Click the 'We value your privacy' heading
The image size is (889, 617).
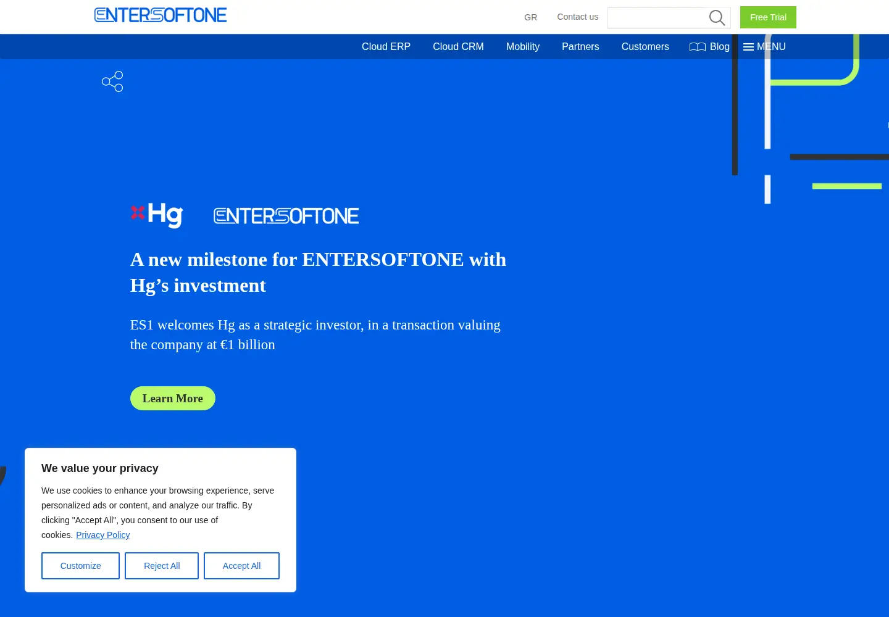point(100,468)
